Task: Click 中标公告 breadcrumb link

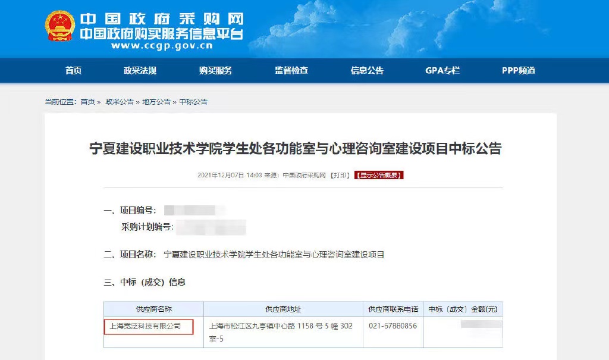Action: click(193, 102)
